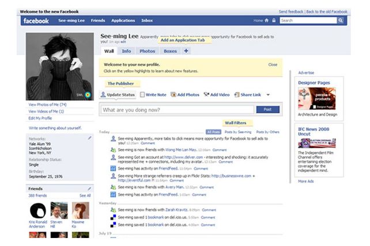Open the Boxes tab
This screenshot has width=370, height=246.
(x=170, y=51)
